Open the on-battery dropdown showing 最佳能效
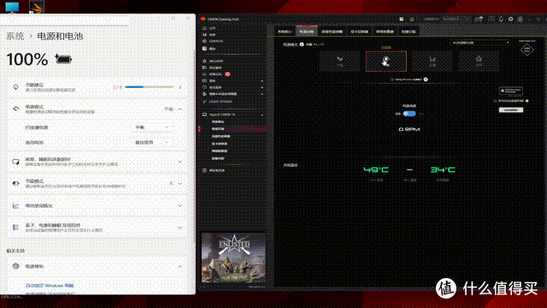Viewport: 547px width, 308px height. click(151, 143)
